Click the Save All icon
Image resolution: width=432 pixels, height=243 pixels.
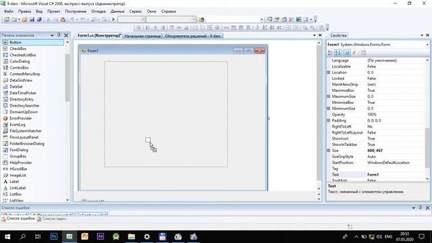[x=39, y=20]
